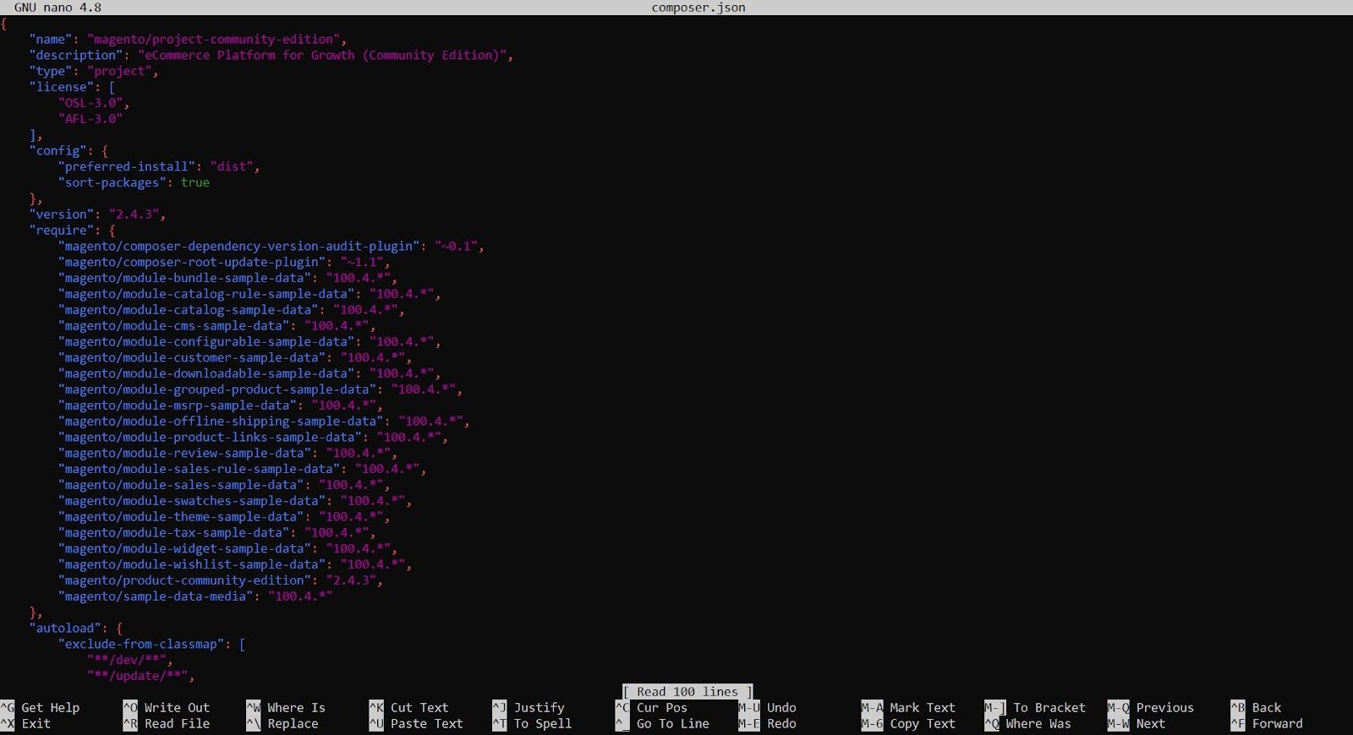Click the sample-data-media line
Screen dimensions: 1353x735
195,597
